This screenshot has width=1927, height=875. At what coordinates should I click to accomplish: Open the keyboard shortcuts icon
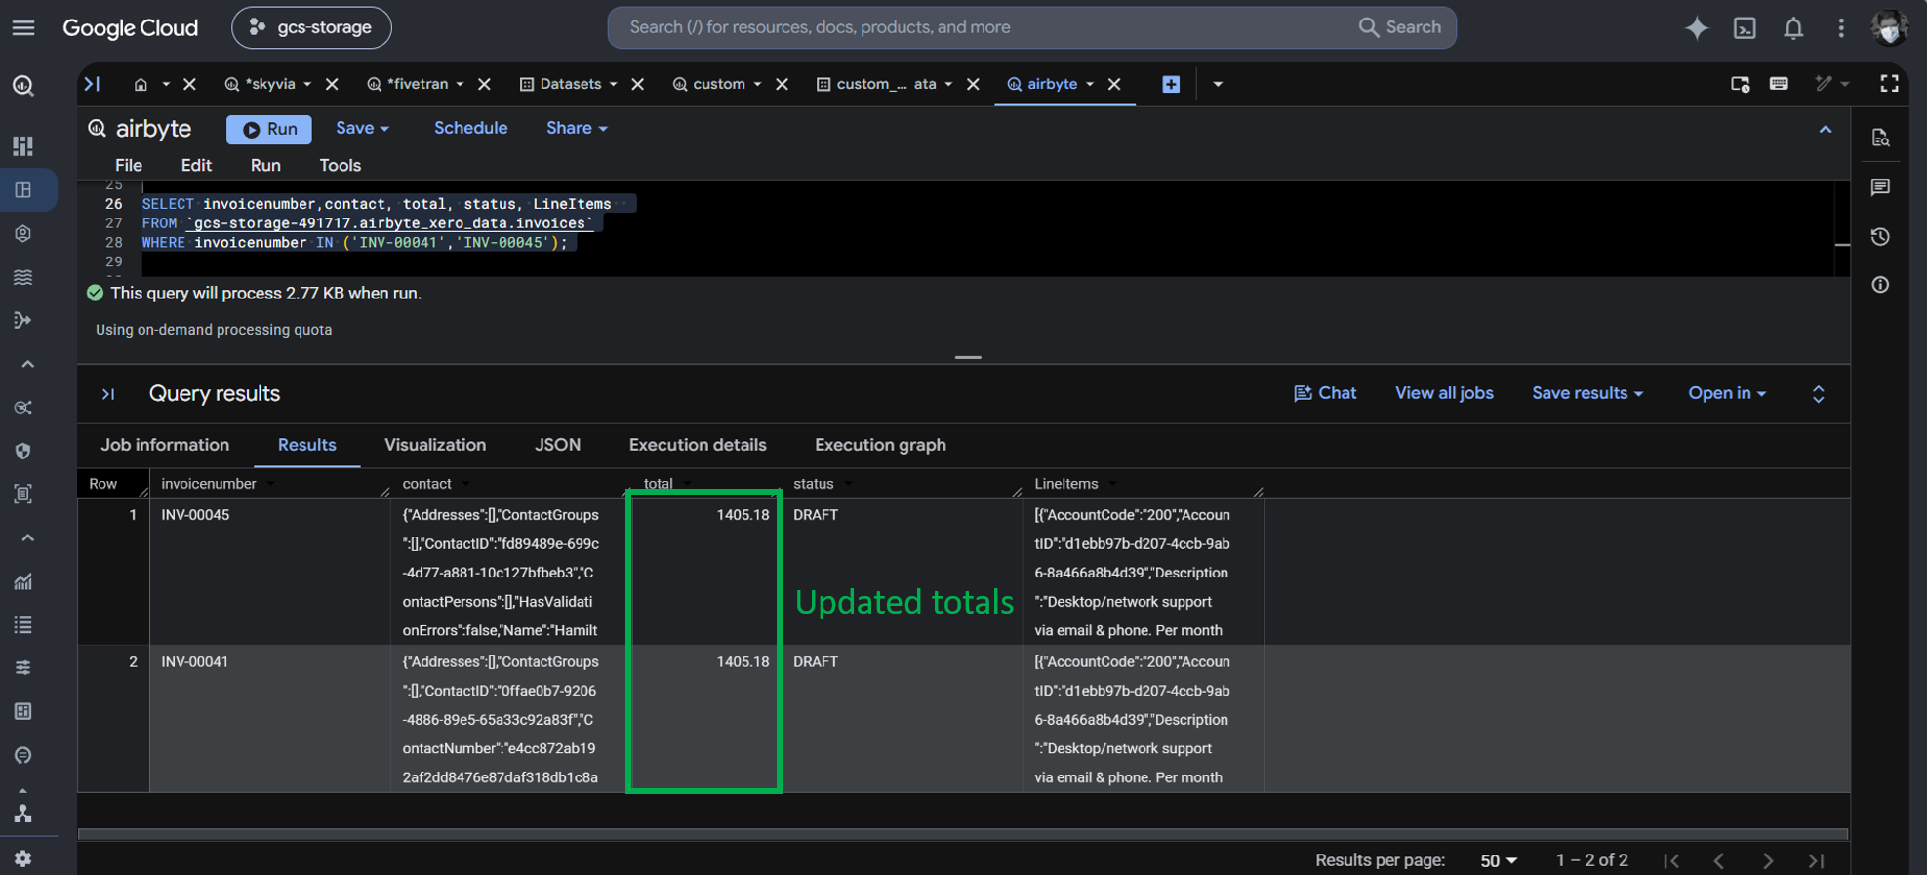pyautogui.click(x=1779, y=84)
